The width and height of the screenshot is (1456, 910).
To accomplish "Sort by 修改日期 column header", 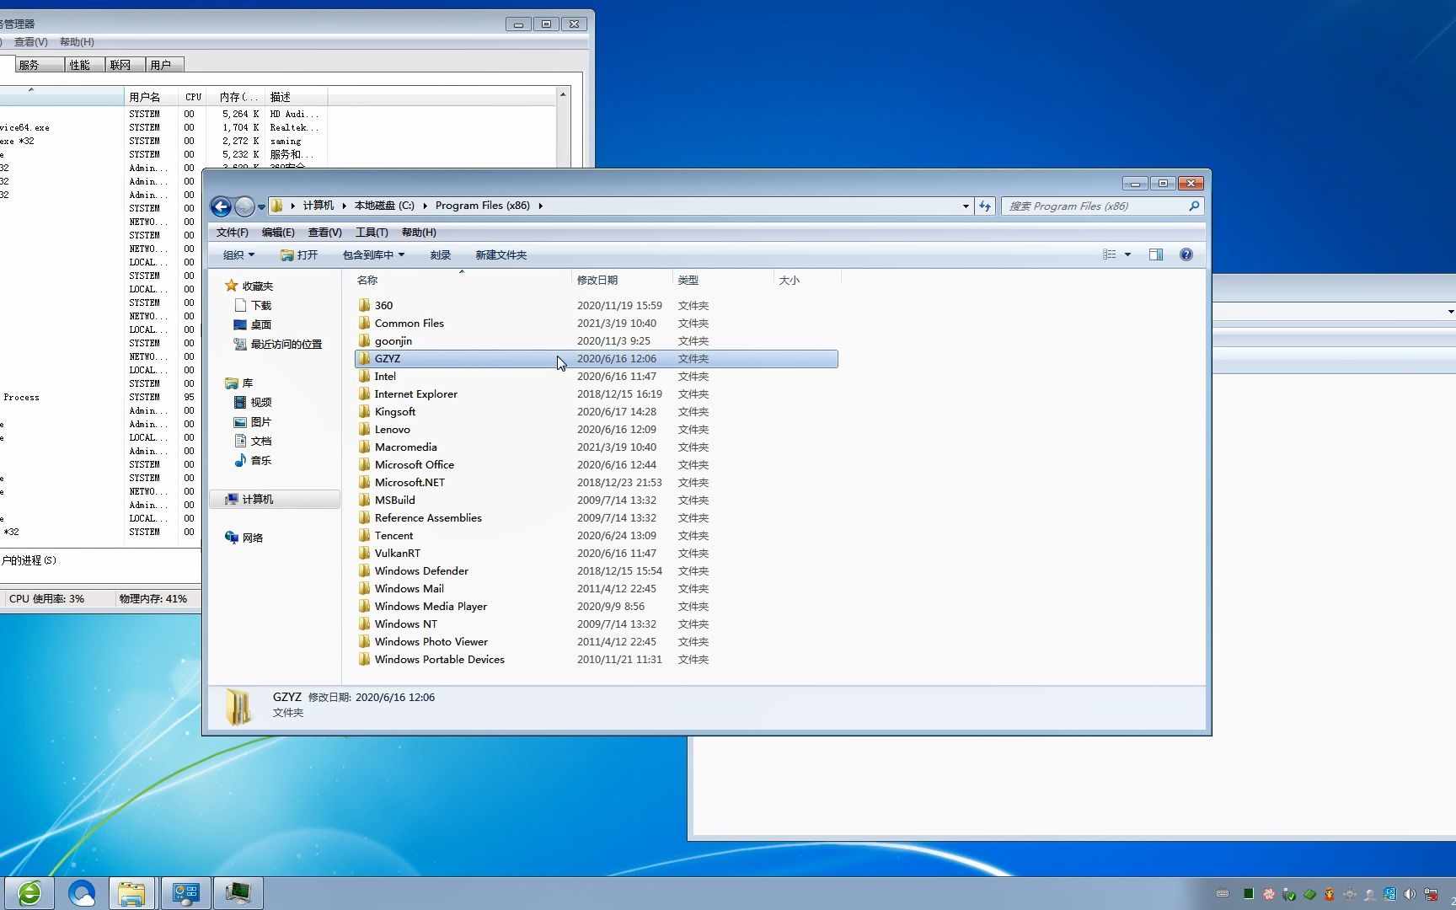I will pyautogui.click(x=622, y=281).
